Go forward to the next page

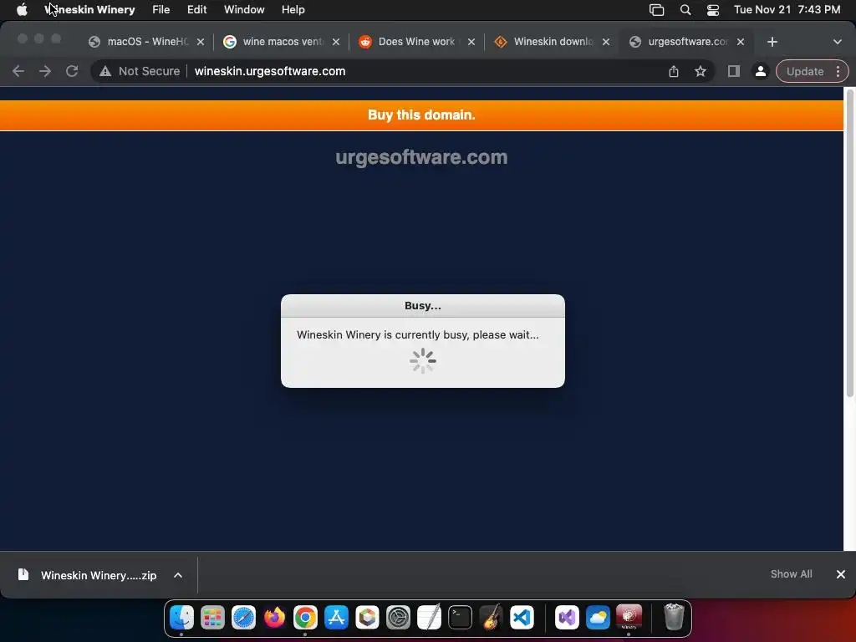(x=45, y=71)
